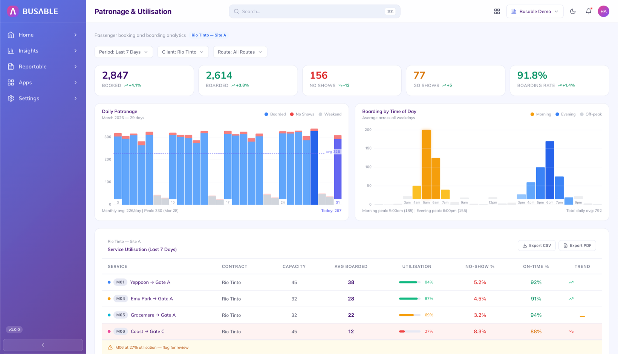Click the M06 utilisation bar at 27%
Image resolution: width=618 pixels, height=354 pixels.
pyautogui.click(x=410, y=331)
